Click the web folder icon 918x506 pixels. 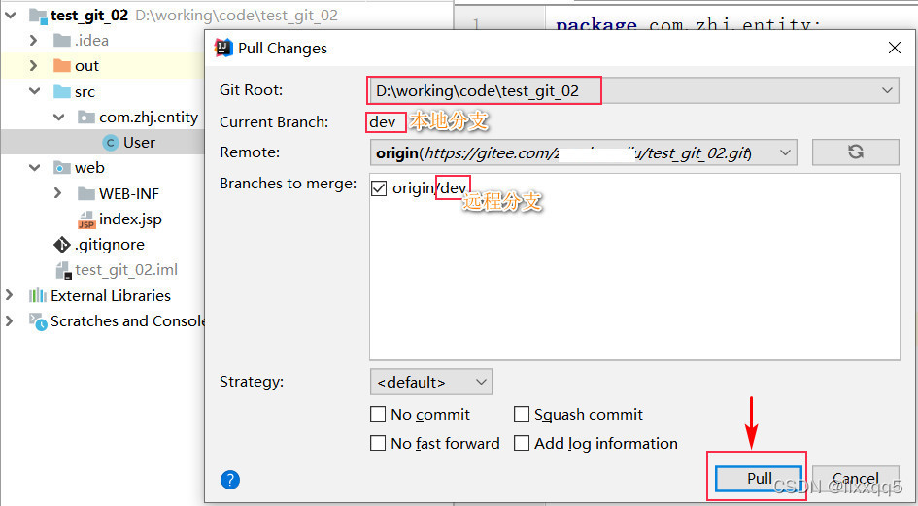point(61,168)
